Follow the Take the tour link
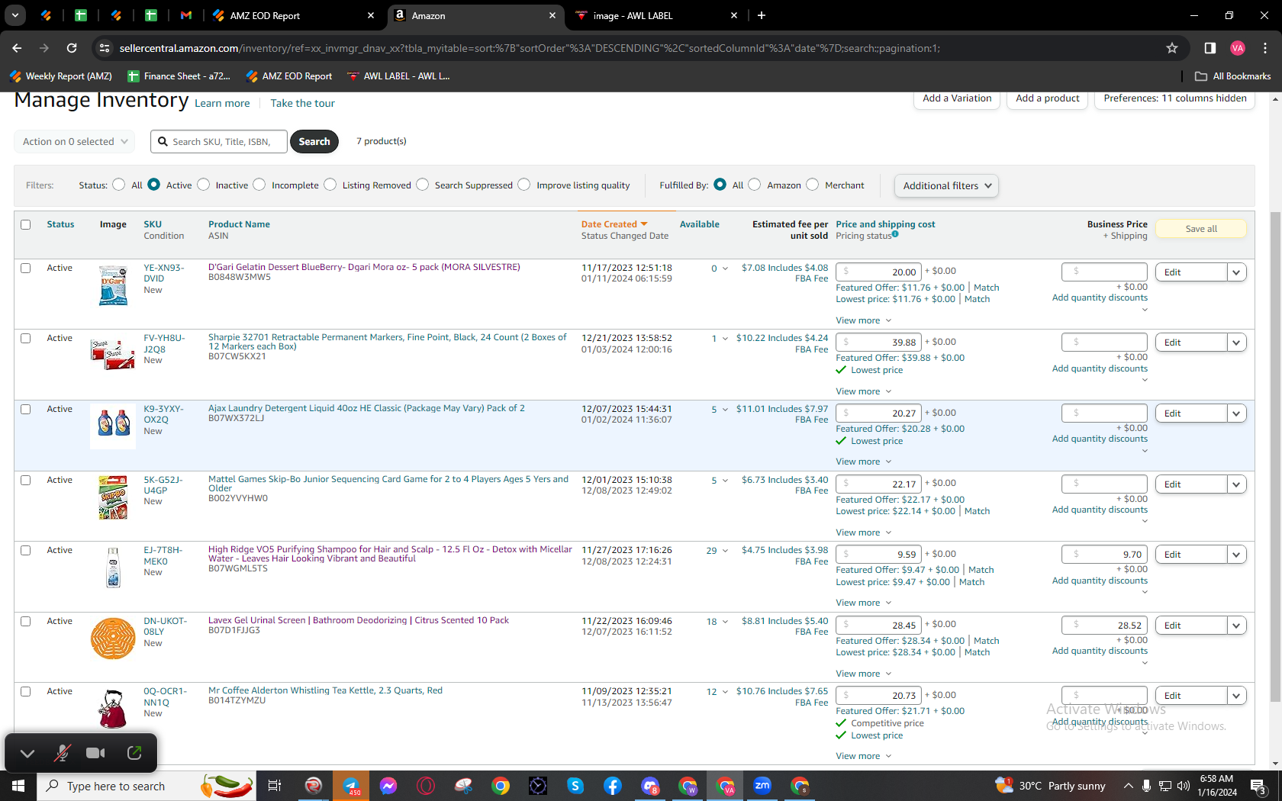 (x=302, y=103)
